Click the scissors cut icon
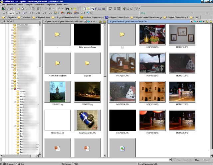The image size is (213, 165). click(43, 9)
